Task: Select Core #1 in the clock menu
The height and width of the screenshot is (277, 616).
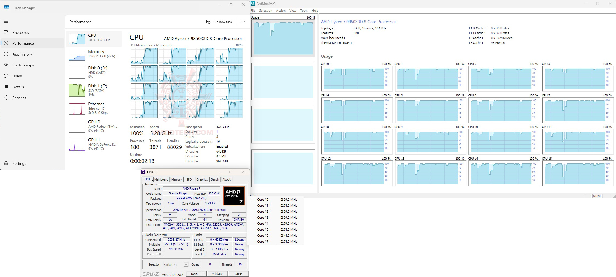Action: point(276,206)
